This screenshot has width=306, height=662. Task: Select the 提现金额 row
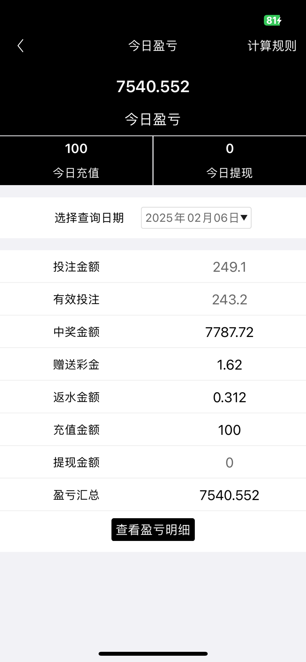click(153, 462)
